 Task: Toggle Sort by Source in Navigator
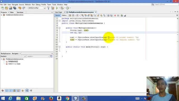31,91
